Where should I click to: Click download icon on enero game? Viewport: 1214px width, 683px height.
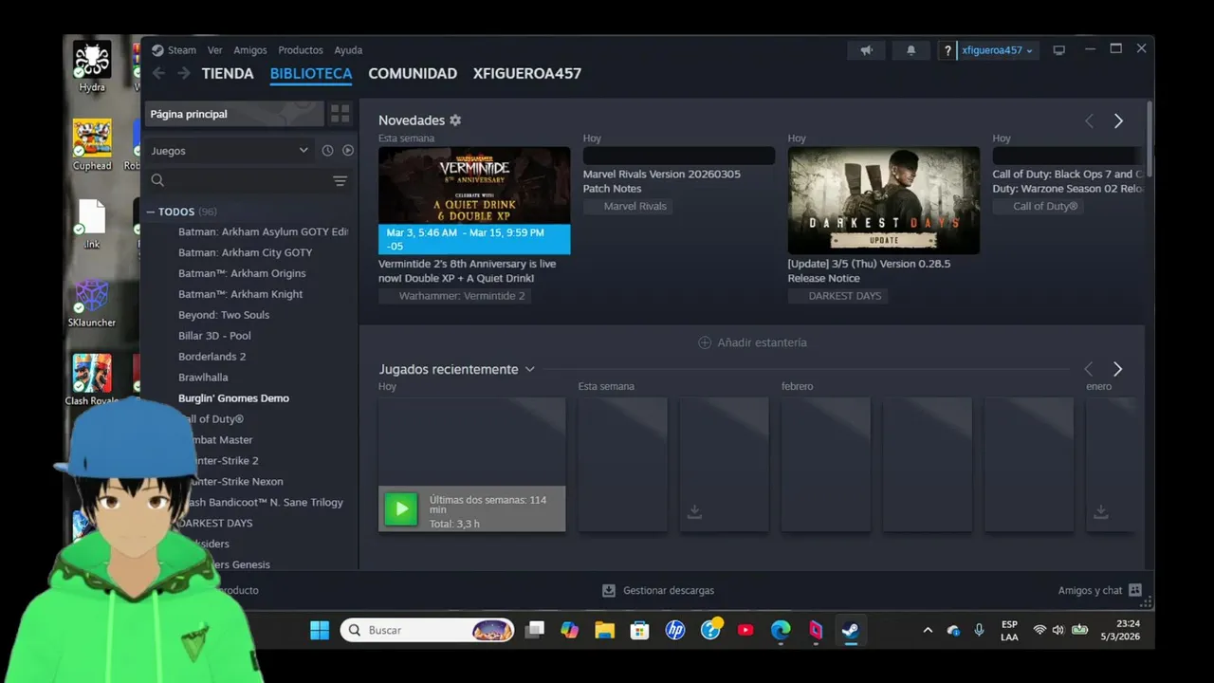coord(1100,511)
